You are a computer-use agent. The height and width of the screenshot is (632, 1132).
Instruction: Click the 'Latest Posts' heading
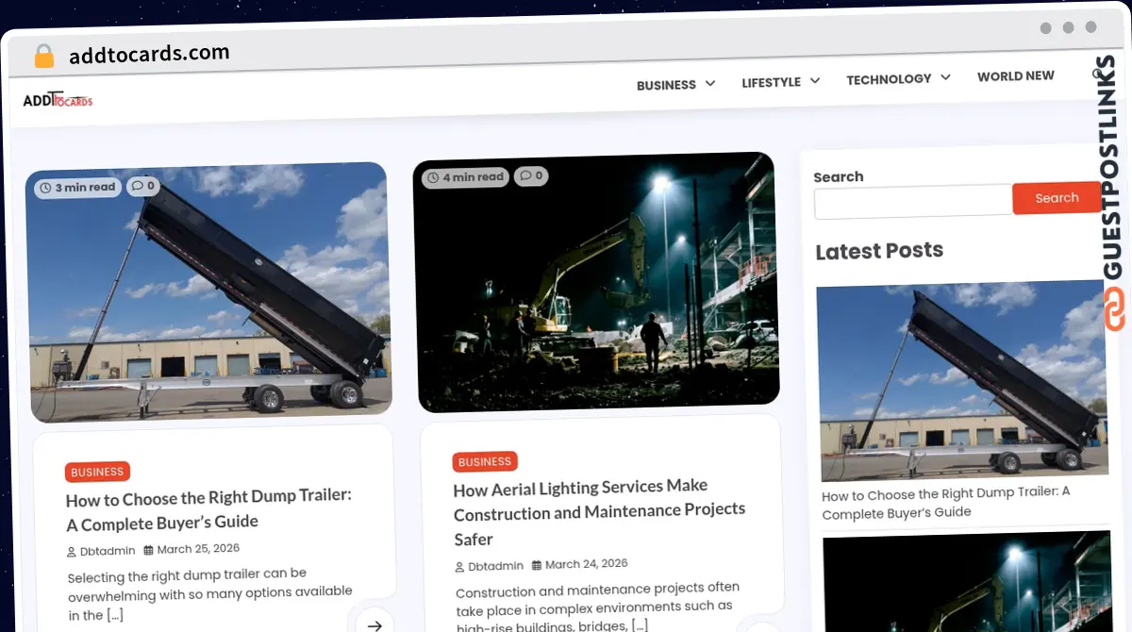pos(879,251)
